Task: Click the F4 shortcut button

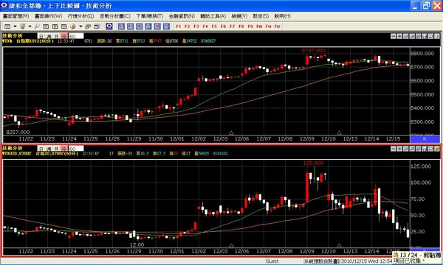Action: tap(205, 26)
